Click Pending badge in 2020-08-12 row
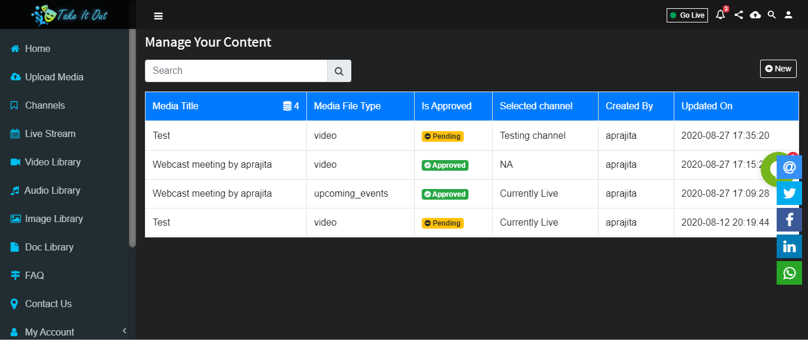The width and height of the screenshot is (808, 342). point(442,223)
